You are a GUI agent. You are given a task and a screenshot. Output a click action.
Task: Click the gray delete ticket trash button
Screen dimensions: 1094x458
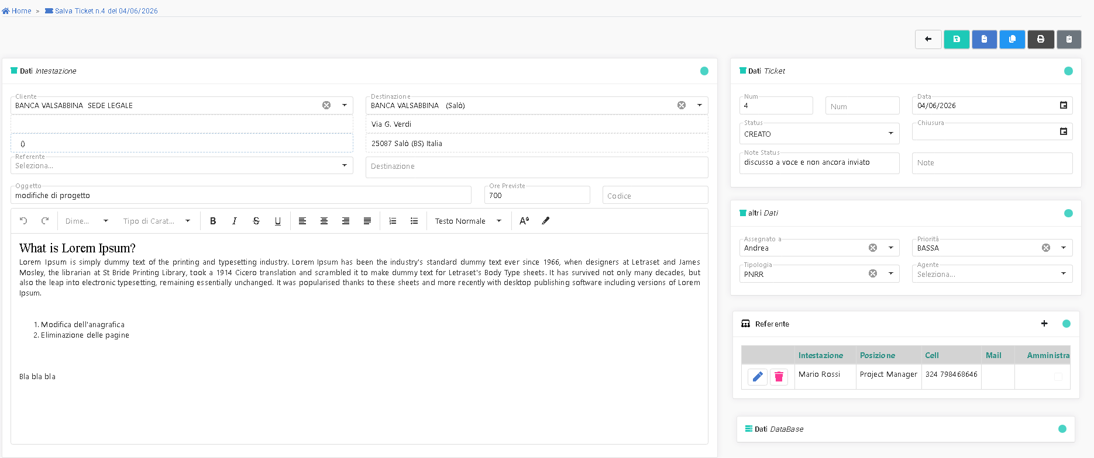tap(1069, 39)
